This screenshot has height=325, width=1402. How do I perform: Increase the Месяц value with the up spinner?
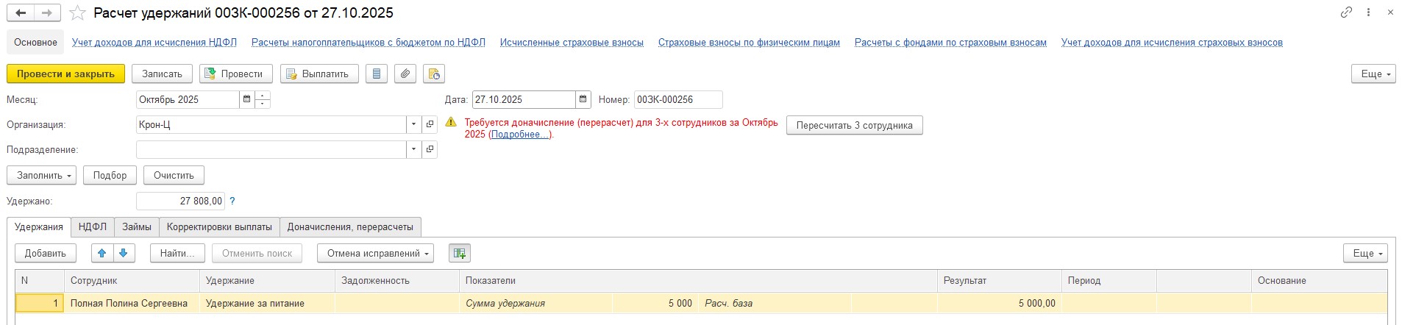pos(263,96)
